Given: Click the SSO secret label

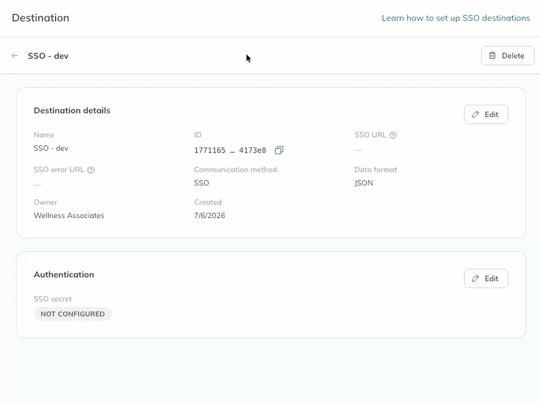Looking at the screenshot, I should coord(53,299).
